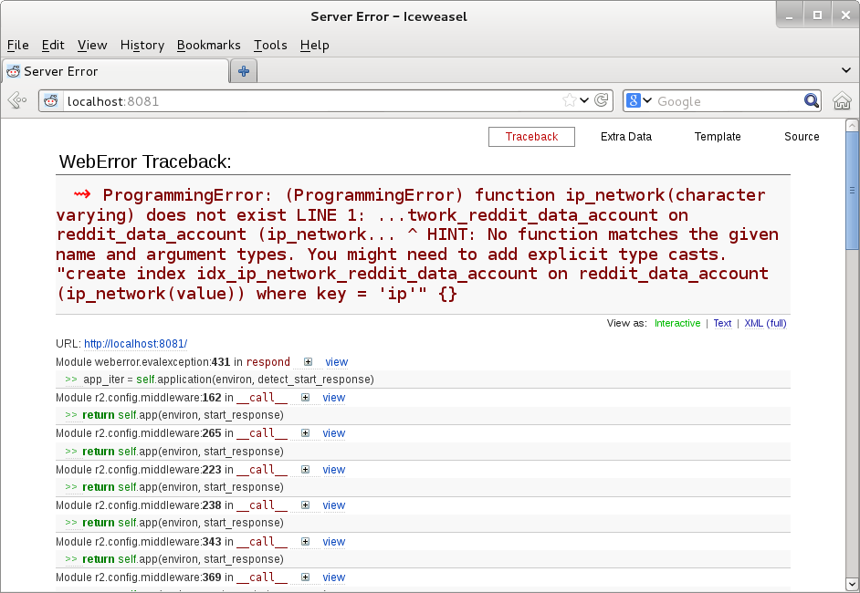Viewport: 860px width, 593px height.
Task: Expand the r2.config.middleware:162 frame
Action: 305,398
